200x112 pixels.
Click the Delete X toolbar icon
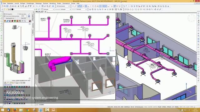tap(34, 6)
